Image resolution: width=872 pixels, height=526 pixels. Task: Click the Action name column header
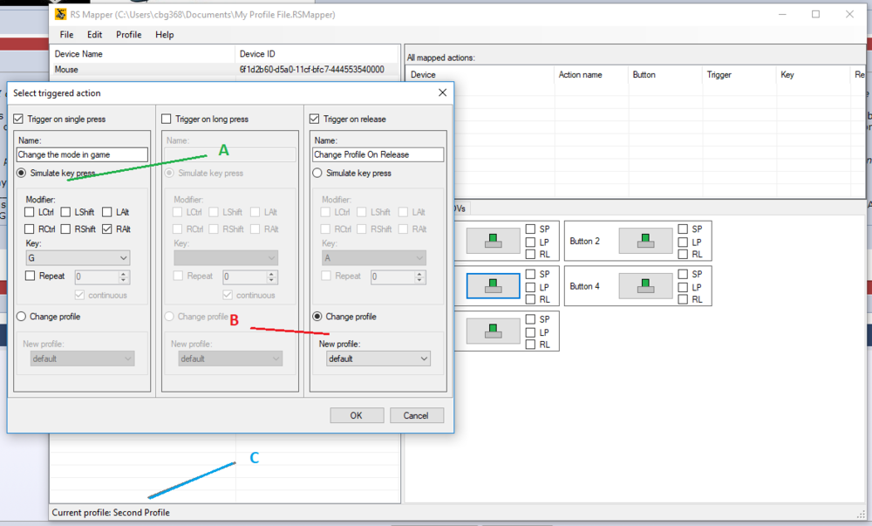tap(591, 74)
